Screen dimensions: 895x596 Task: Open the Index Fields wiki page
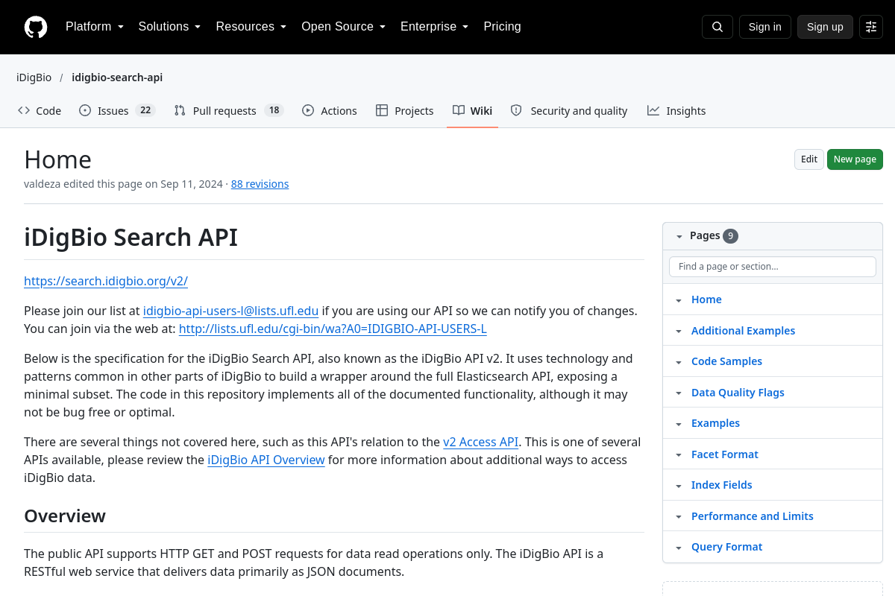(x=721, y=485)
